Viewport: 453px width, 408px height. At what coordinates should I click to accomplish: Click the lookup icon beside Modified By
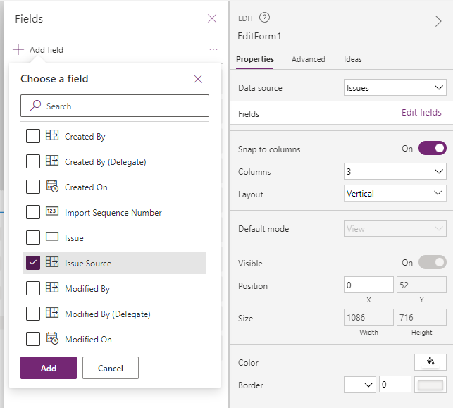(x=52, y=288)
